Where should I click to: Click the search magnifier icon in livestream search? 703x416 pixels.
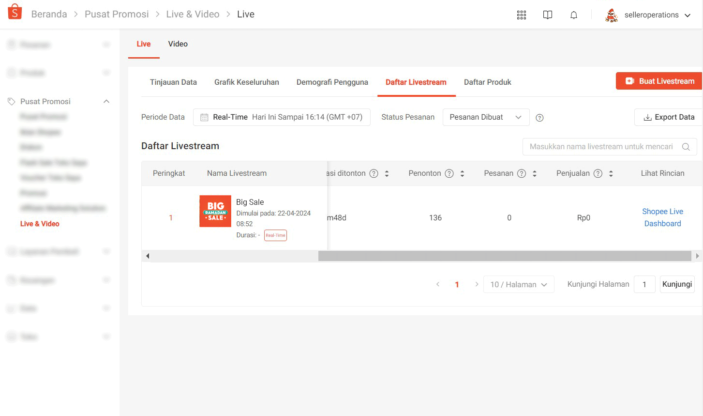(686, 147)
